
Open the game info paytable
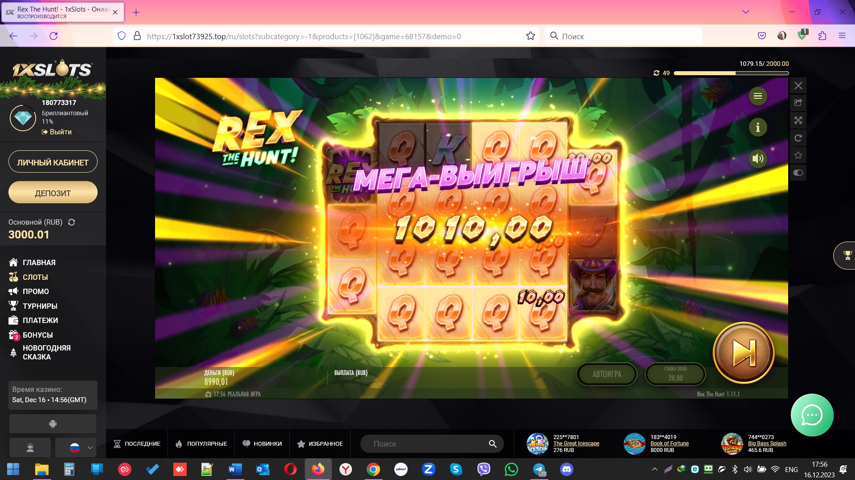[x=757, y=127]
